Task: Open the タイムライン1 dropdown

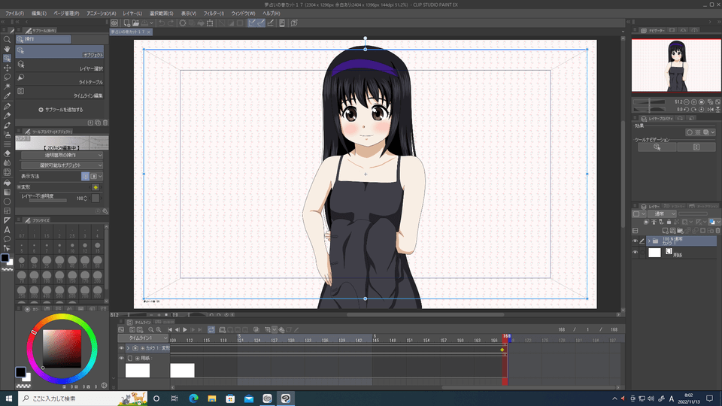Action: click(143, 338)
